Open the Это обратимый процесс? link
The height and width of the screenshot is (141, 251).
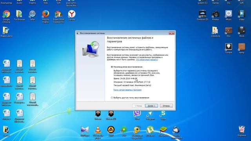pyautogui.click(x=147, y=60)
